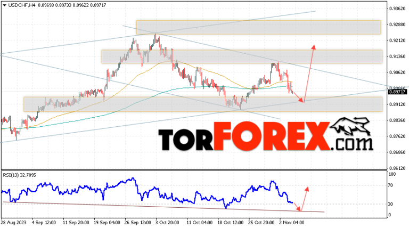The width and height of the screenshot is (409, 228).
Task: Select the topmost gray resistance zone rectangle
Action: [x=258, y=27]
